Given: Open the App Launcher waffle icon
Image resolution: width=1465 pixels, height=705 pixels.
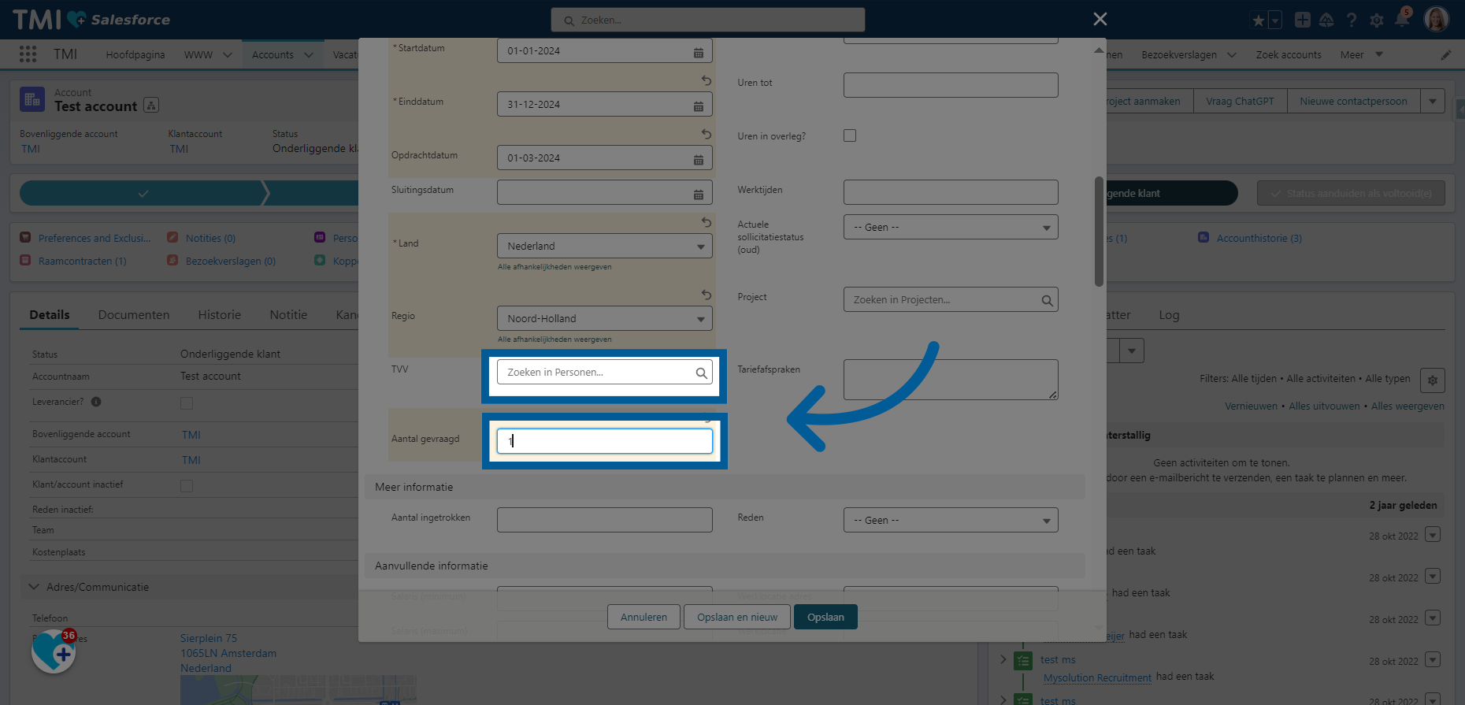Looking at the screenshot, I should pos(28,54).
